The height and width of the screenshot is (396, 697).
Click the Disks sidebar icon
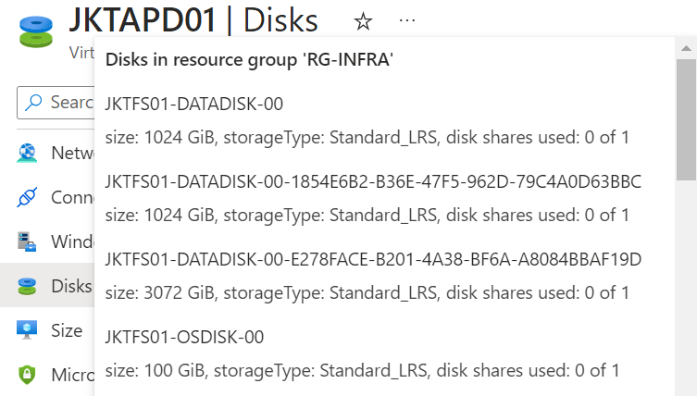(27, 286)
